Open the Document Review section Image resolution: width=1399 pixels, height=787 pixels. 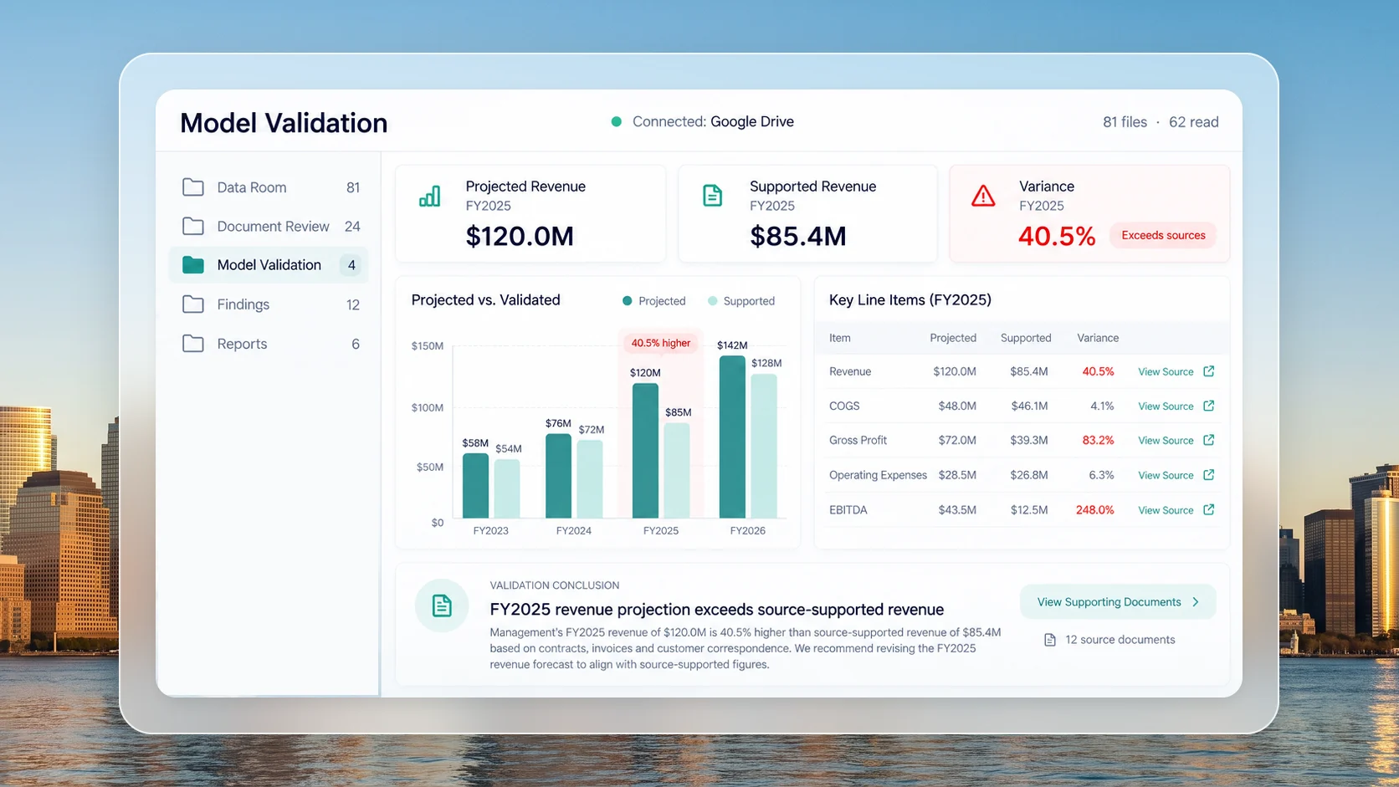(269, 226)
